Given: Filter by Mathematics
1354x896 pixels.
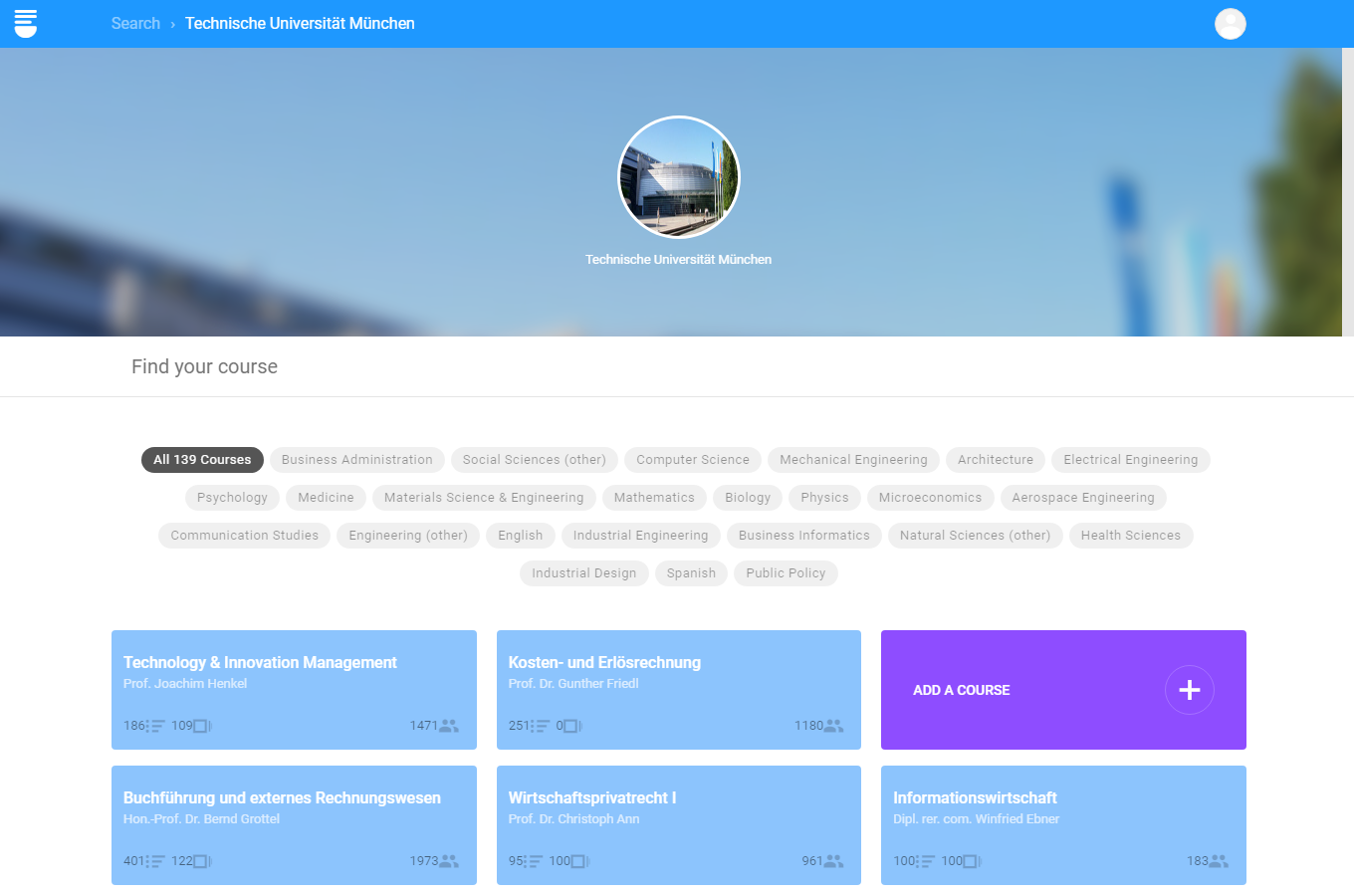Looking at the screenshot, I should click(654, 498).
